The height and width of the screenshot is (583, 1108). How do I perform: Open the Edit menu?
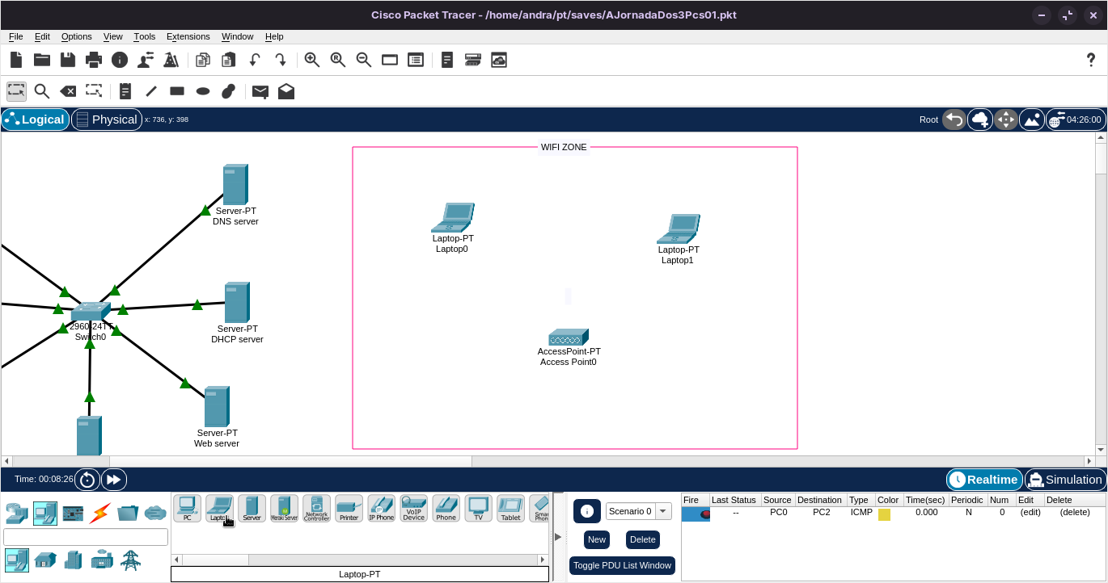pyautogui.click(x=42, y=36)
